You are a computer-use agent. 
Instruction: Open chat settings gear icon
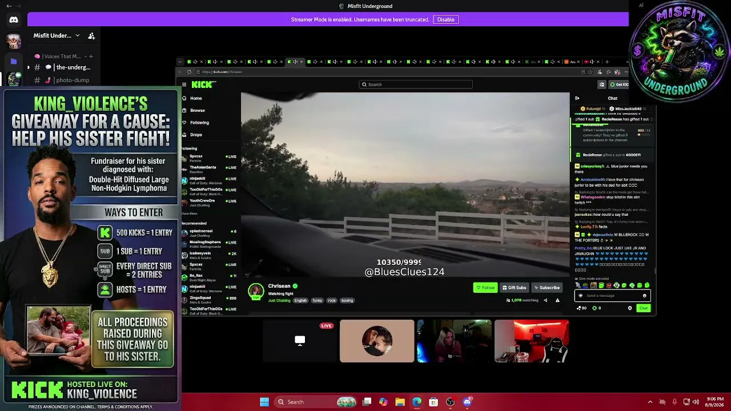[630, 308]
